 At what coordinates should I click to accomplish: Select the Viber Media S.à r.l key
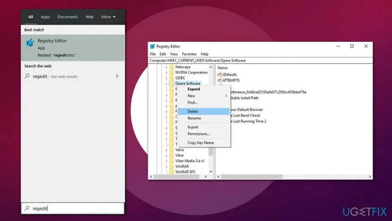pos(190,161)
